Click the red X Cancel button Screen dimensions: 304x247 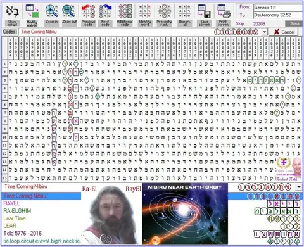[284, 32]
